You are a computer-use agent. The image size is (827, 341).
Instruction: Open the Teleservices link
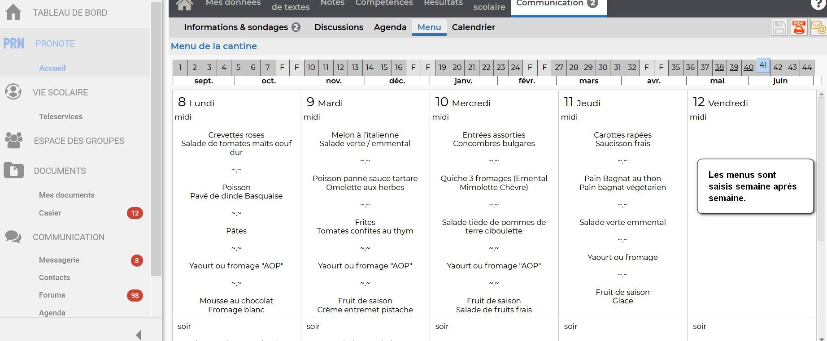click(x=61, y=117)
